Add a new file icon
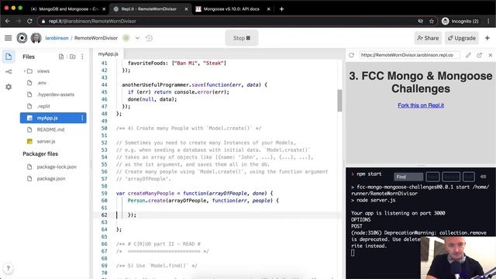This screenshot has height=279, width=496. pyautogui.click(x=61, y=57)
